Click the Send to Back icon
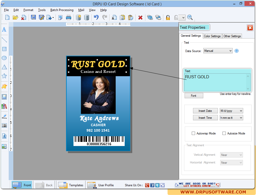This screenshot has height=195, width=256. 158,17
